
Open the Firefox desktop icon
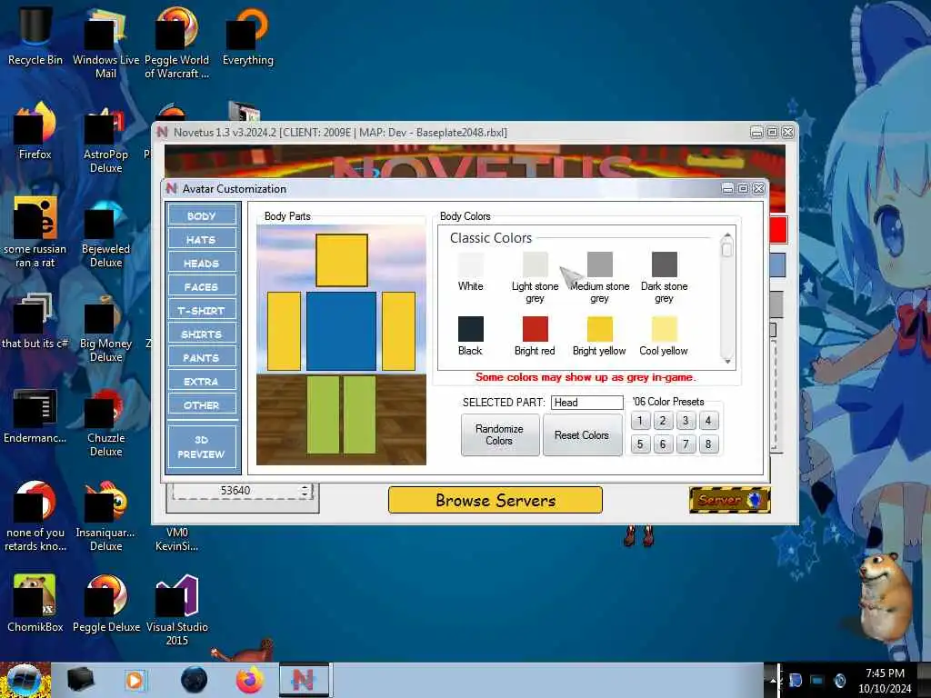[x=35, y=131]
